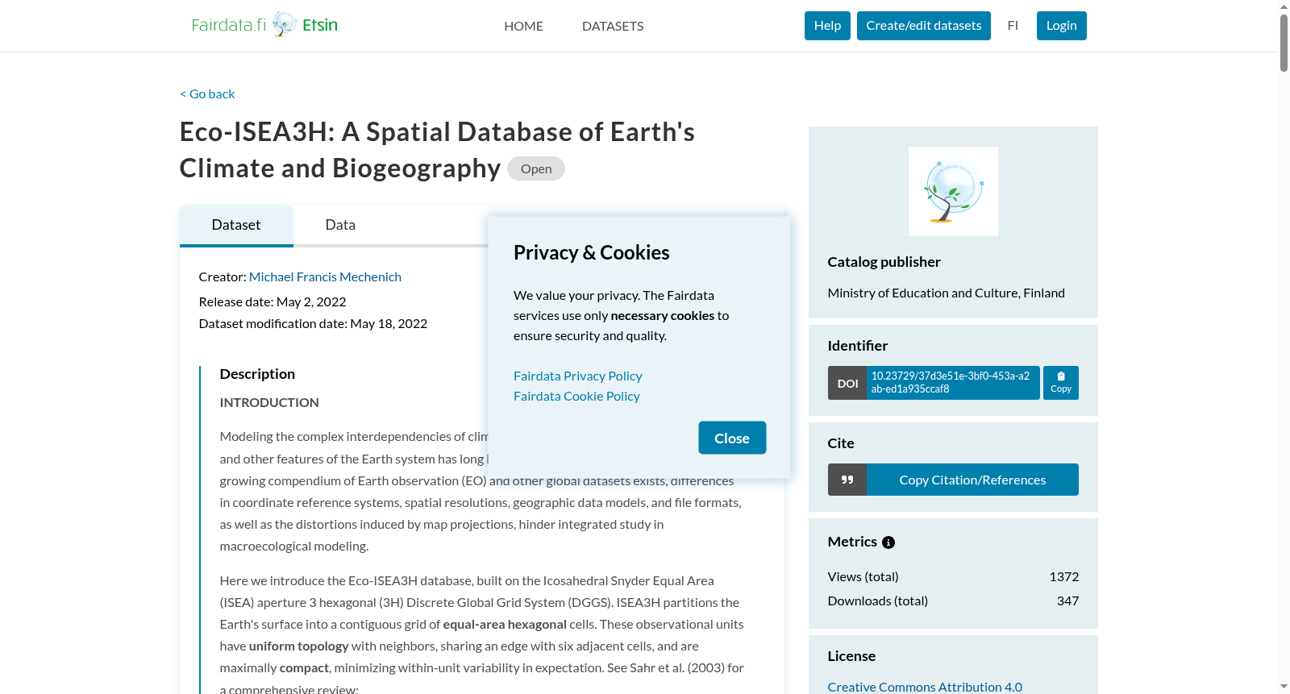Open the Help page

click(827, 26)
